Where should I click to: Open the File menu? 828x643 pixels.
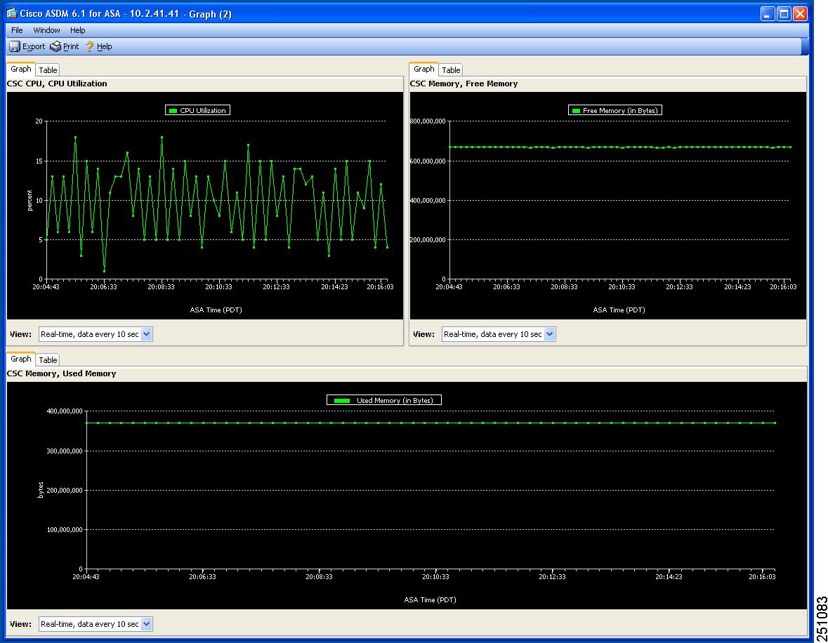(x=17, y=30)
